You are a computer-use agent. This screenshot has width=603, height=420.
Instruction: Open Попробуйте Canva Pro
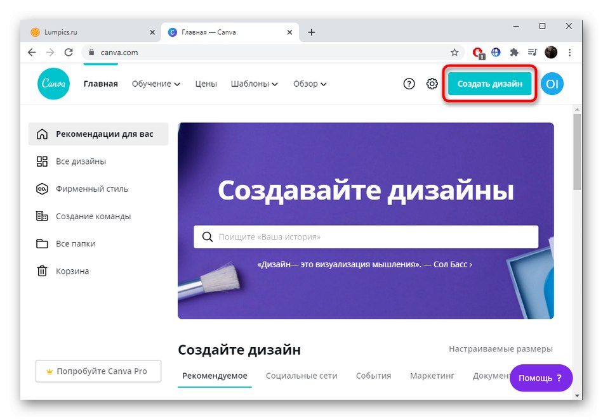click(98, 371)
